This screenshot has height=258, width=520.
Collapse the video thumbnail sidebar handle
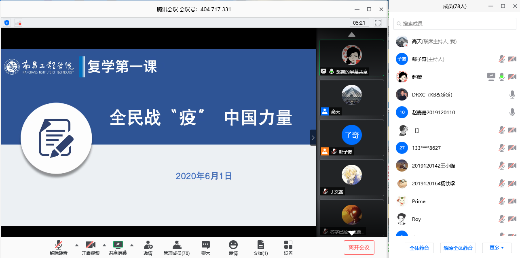[x=313, y=138]
